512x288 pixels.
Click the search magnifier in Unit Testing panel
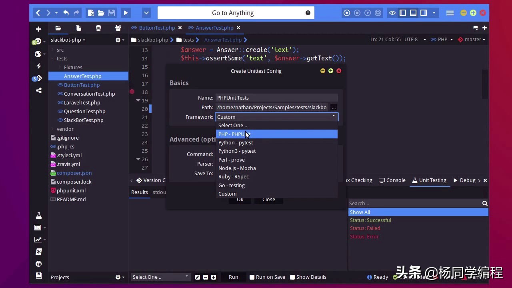click(484, 203)
